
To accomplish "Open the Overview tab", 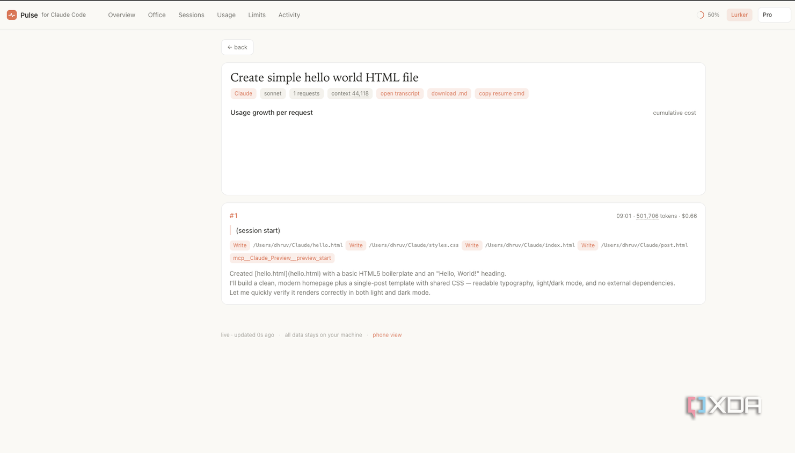I will [x=122, y=15].
